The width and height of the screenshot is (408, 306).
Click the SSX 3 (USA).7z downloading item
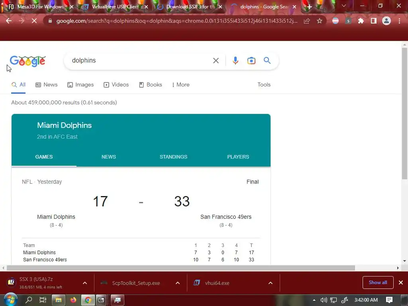(41, 283)
